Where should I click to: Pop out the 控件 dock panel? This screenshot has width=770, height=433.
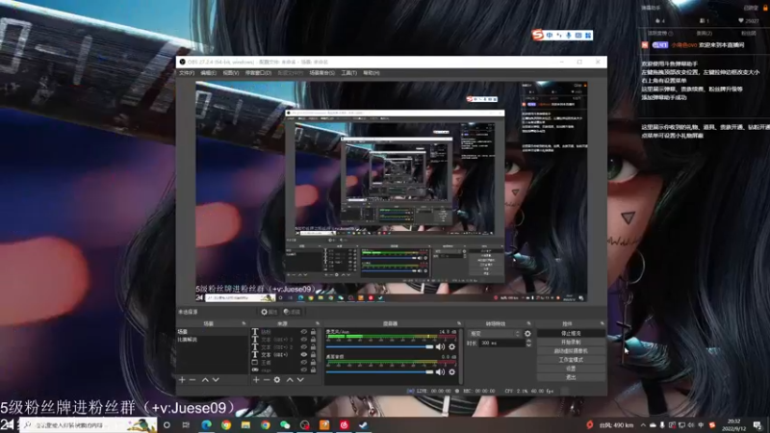(x=603, y=323)
